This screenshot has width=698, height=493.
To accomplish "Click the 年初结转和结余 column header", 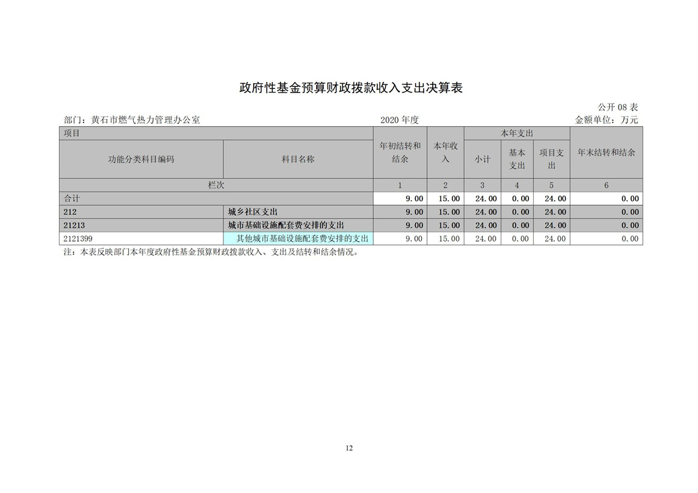I will 400,153.
